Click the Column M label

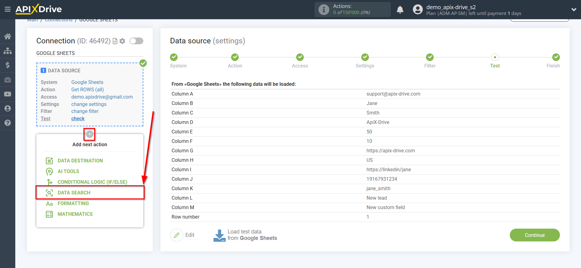(183, 208)
